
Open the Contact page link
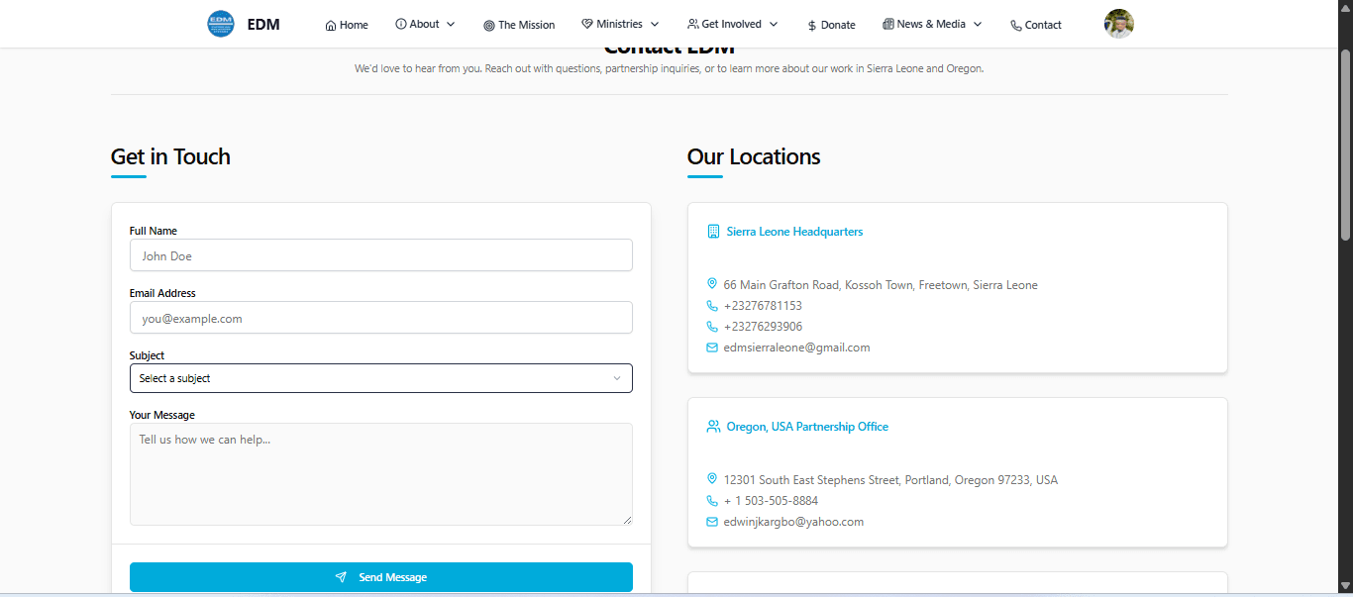point(1036,25)
